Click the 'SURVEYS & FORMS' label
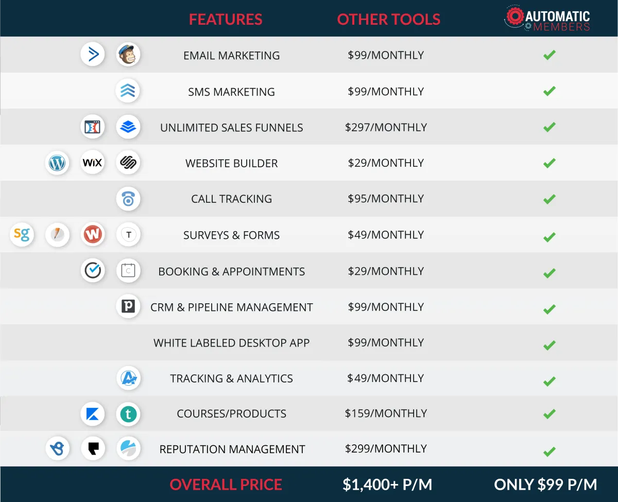The image size is (618, 502). pos(232,235)
